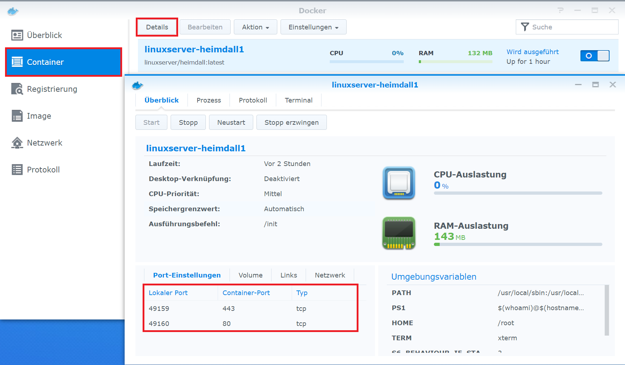
Task: Select Netzwerk in the sidebar
Action: click(x=44, y=142)
